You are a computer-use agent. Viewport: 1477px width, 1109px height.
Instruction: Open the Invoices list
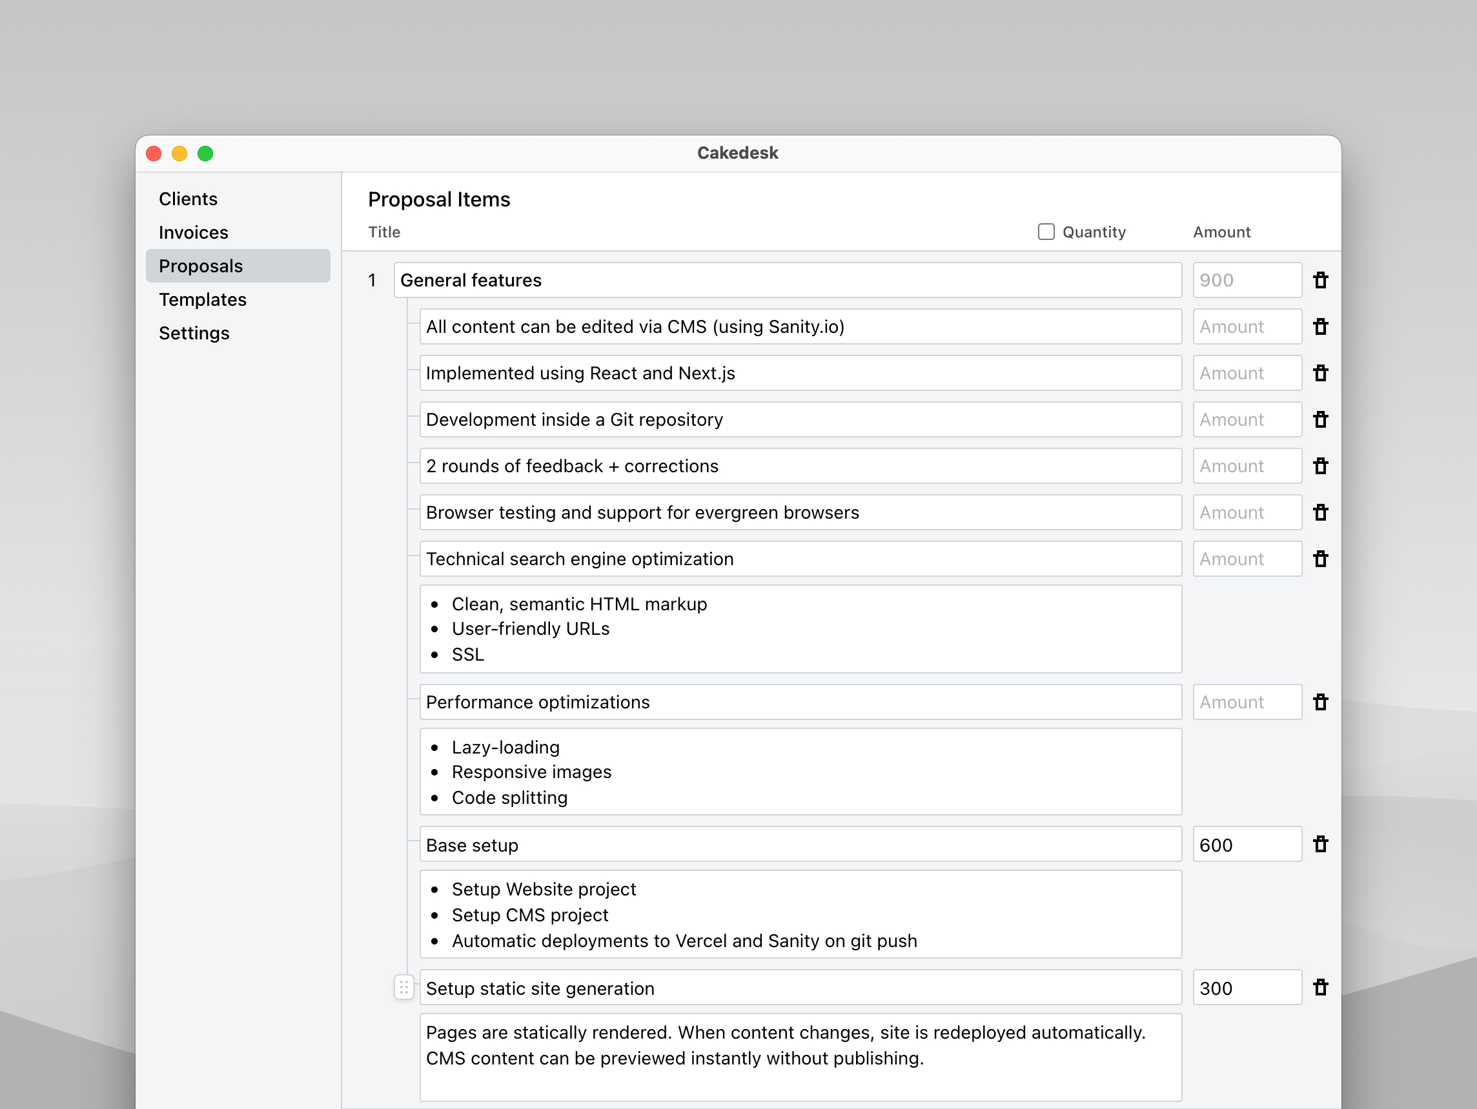coord(193,232)
